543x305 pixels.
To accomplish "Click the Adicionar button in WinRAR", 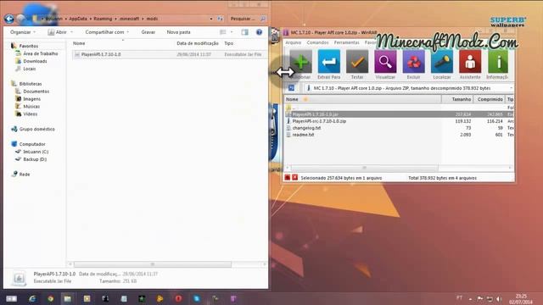I will 300,64.
